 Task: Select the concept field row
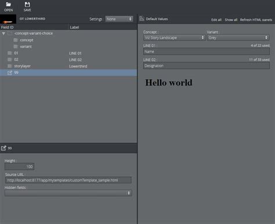point(68,40)
